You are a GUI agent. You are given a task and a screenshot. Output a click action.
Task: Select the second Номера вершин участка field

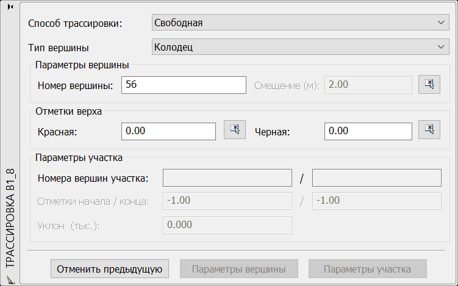point(376,178)
